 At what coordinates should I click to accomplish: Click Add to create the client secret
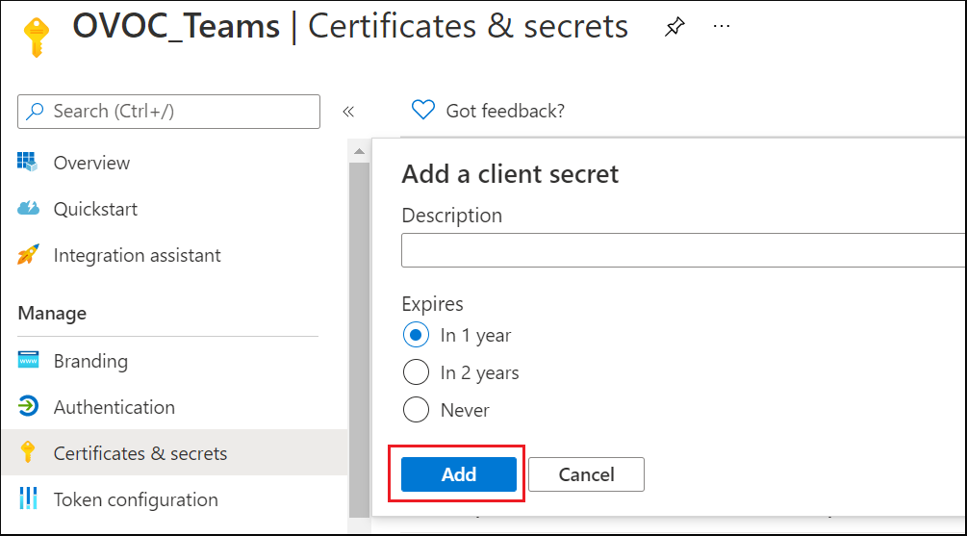(x=459, y=474)
